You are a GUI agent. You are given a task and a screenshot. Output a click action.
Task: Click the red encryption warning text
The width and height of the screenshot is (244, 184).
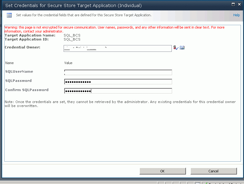coord(114,29)
